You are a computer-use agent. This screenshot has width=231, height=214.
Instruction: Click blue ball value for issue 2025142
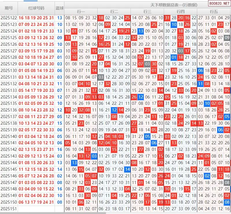point(59,149)
